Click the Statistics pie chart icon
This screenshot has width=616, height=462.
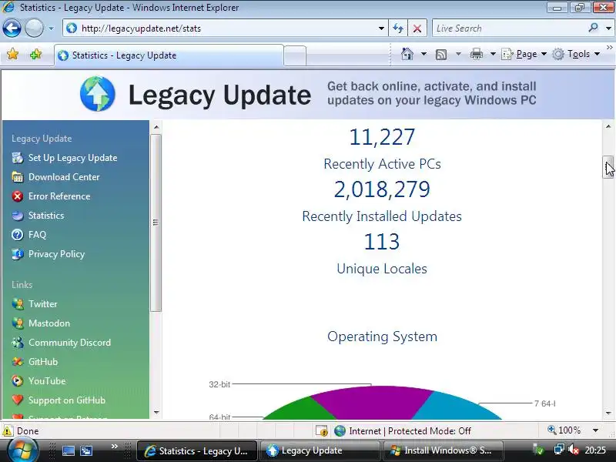18,216
